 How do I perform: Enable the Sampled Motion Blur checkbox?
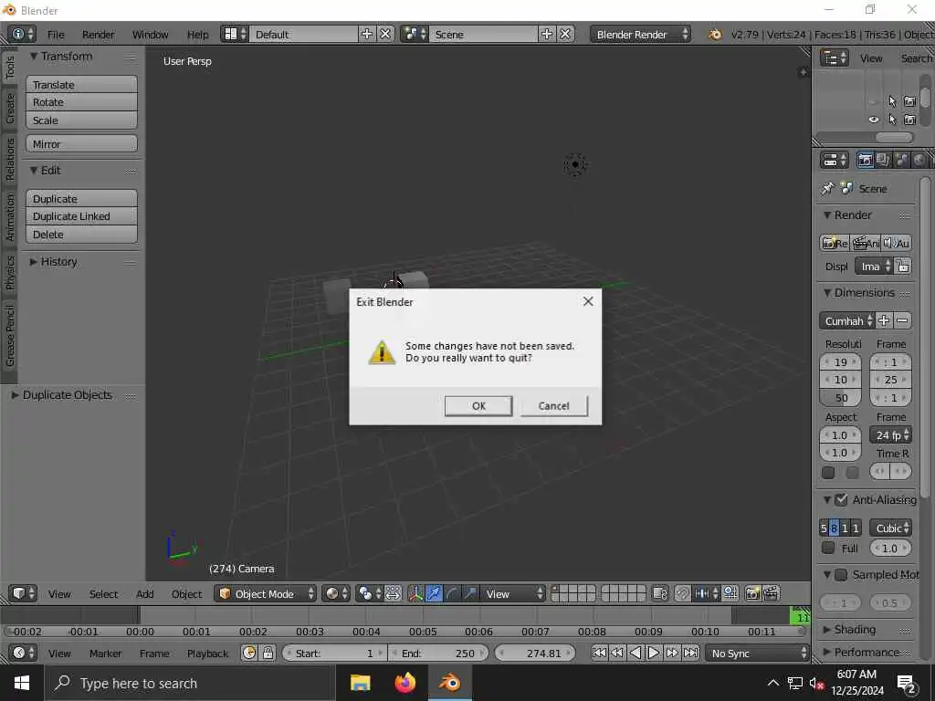pos(841,575)
